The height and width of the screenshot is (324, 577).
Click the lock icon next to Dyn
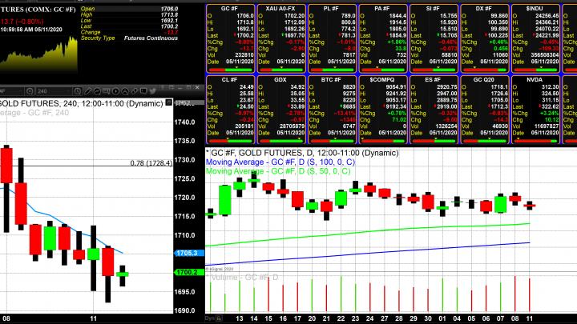pos(219,318)
